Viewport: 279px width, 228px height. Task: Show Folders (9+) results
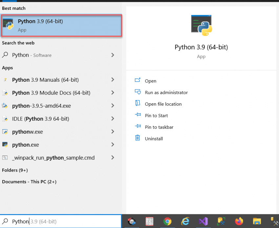pos(15,170)
